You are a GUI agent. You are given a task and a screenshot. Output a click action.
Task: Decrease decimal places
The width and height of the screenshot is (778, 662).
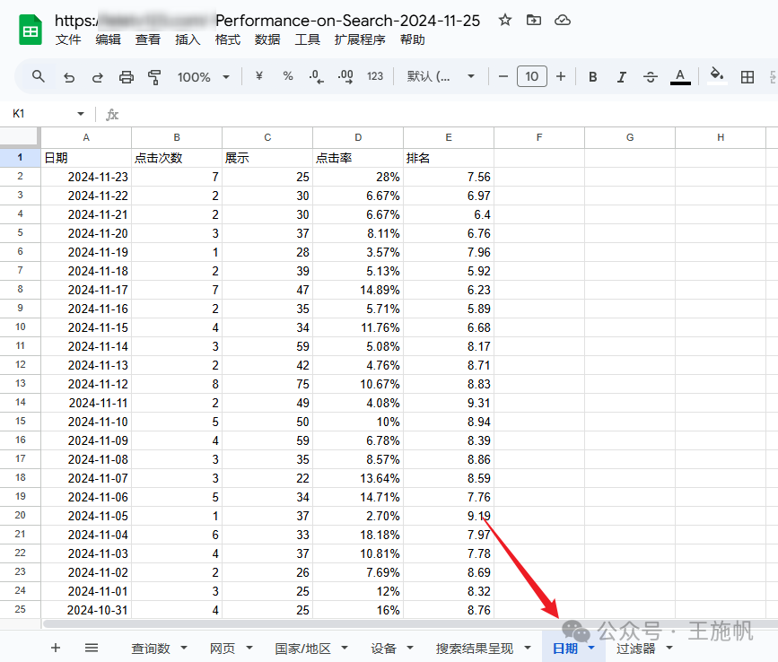(x=316, y=76)
